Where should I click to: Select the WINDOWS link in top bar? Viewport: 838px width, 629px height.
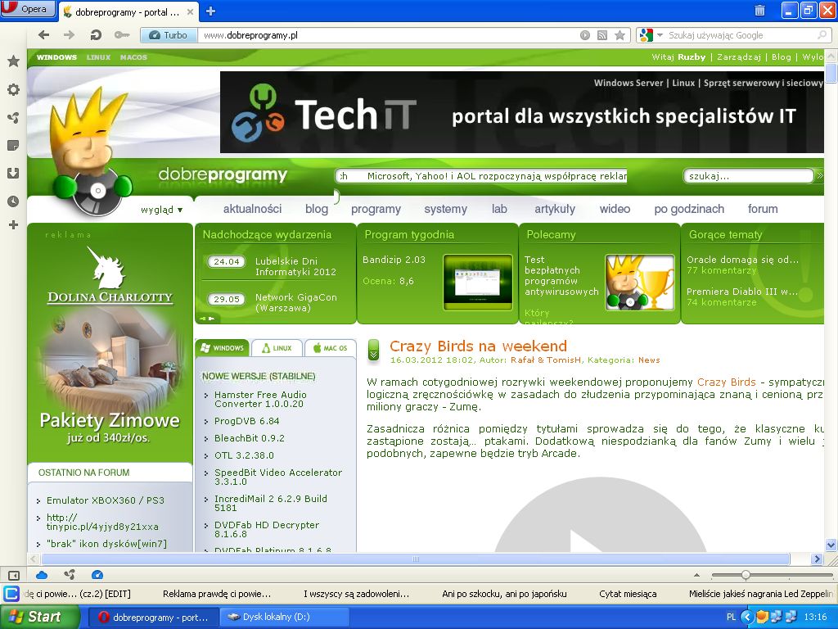pos(56,57)
